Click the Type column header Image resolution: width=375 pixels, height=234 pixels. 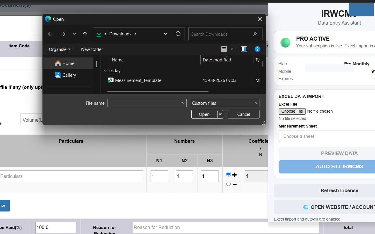(x=257, y=60)
